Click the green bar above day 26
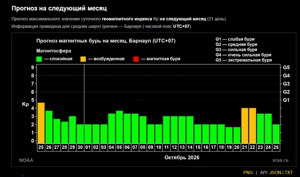Viewport: 300px width, 177px height. pos(49,127)
